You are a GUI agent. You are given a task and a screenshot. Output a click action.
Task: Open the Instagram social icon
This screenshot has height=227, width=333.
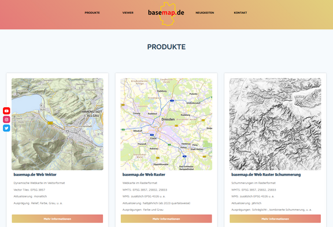tap(6, 119)
